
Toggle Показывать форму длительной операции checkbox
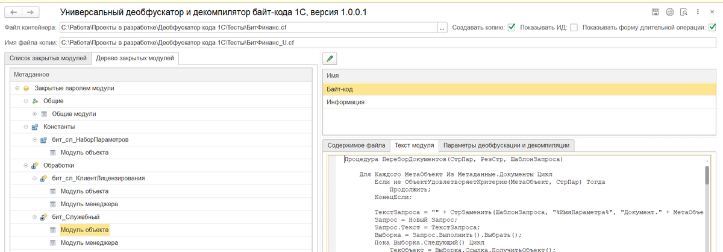pyautogui.click(x=713, y=27)
